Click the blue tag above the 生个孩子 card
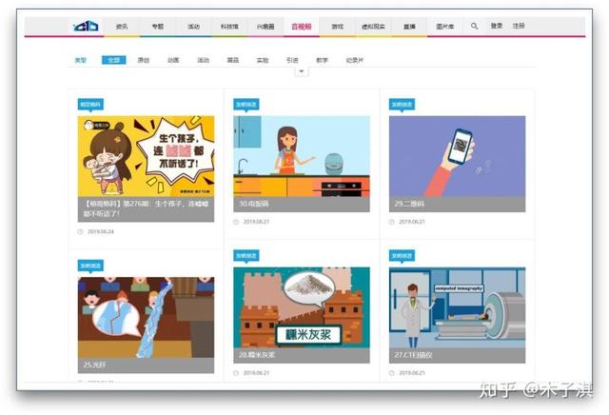The height and width of the screenshot is (415, 609). click(x=90, y=104)
